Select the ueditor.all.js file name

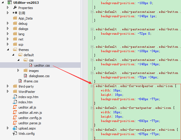pyautogui.click(x=27, y=107)
